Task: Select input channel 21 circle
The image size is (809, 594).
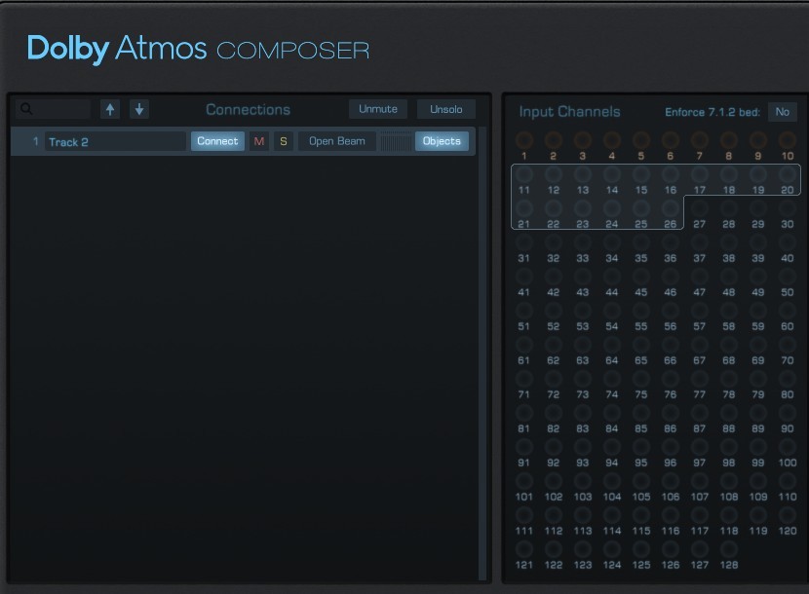Action: tap(524, 208)
